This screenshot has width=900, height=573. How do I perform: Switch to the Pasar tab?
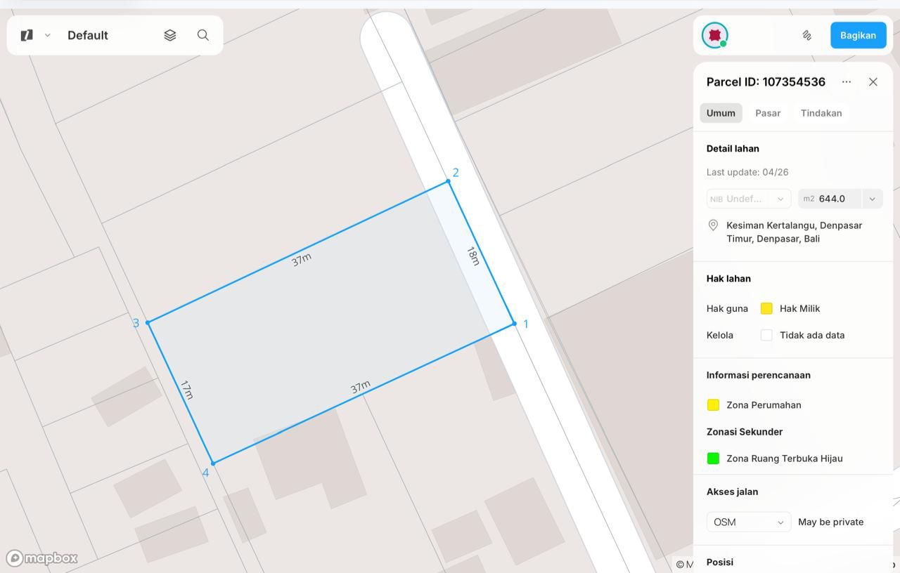click(x=768, y=113)
